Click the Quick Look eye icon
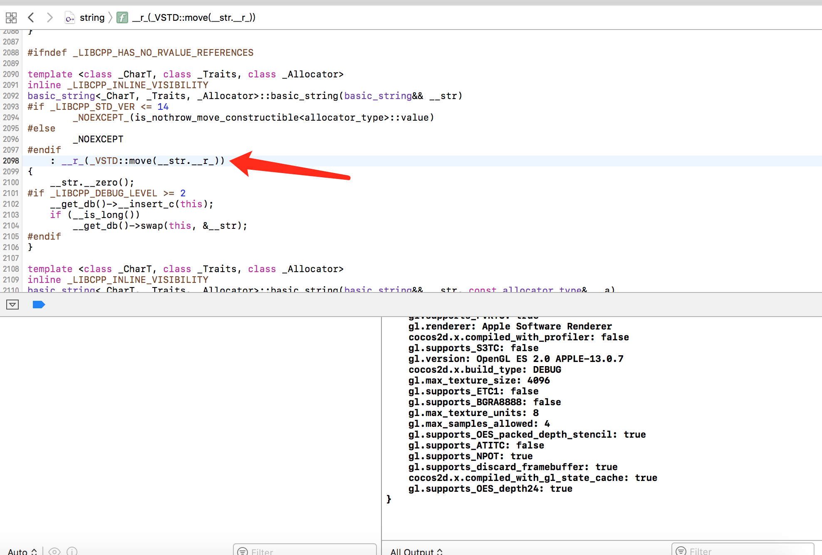Screen dimensions: 822x555 coord(54,551)
